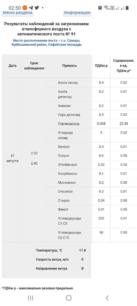Image resolution: width=137 pixels, height=306 pixels.
Task: Tap the orange app notification icon
Action: point(25,8)
